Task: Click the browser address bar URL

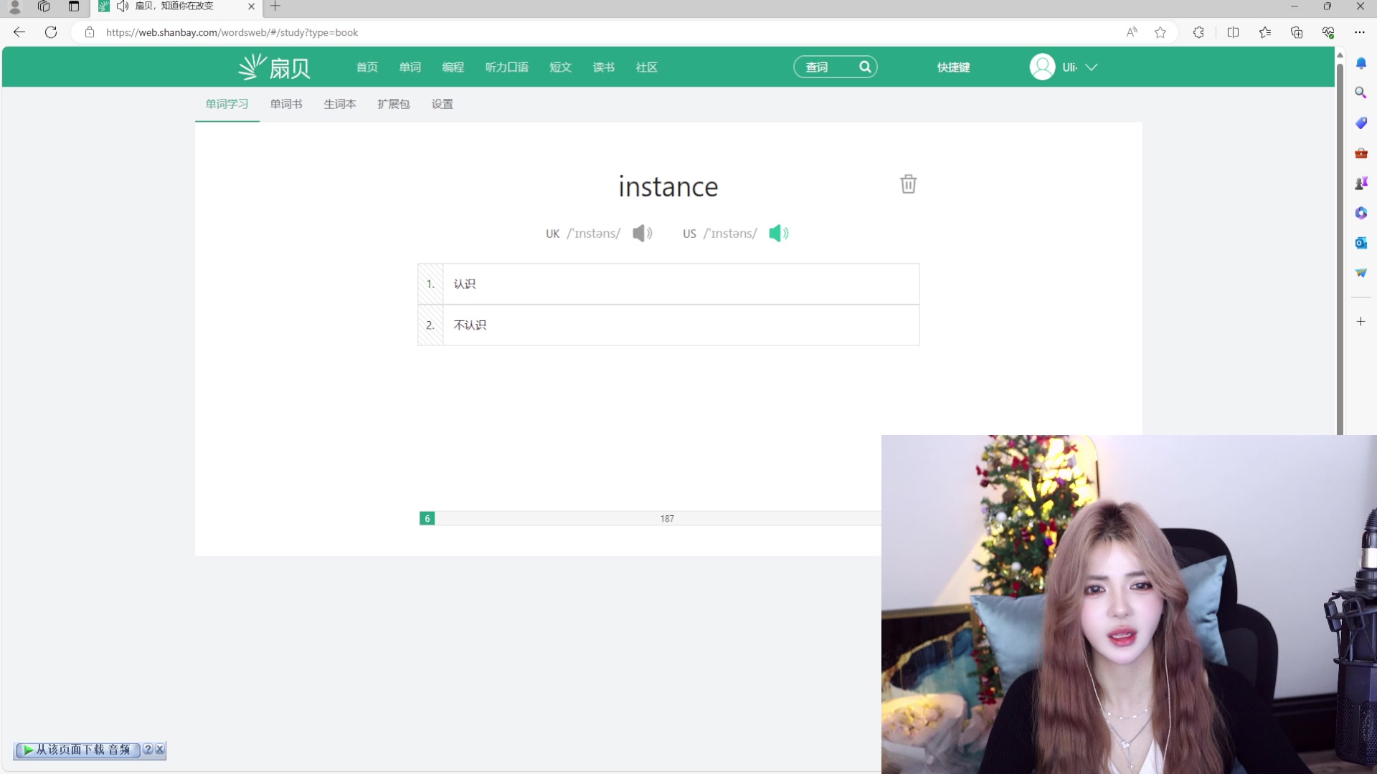Action: pos(232,32)
